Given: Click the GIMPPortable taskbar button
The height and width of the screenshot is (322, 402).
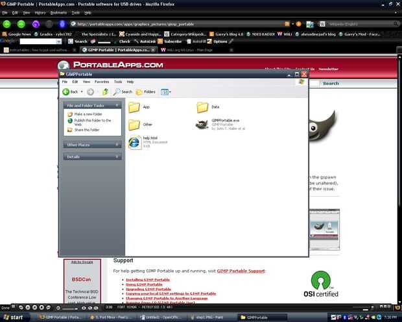Looking at the screenshot, I should (x=263, y=317).
